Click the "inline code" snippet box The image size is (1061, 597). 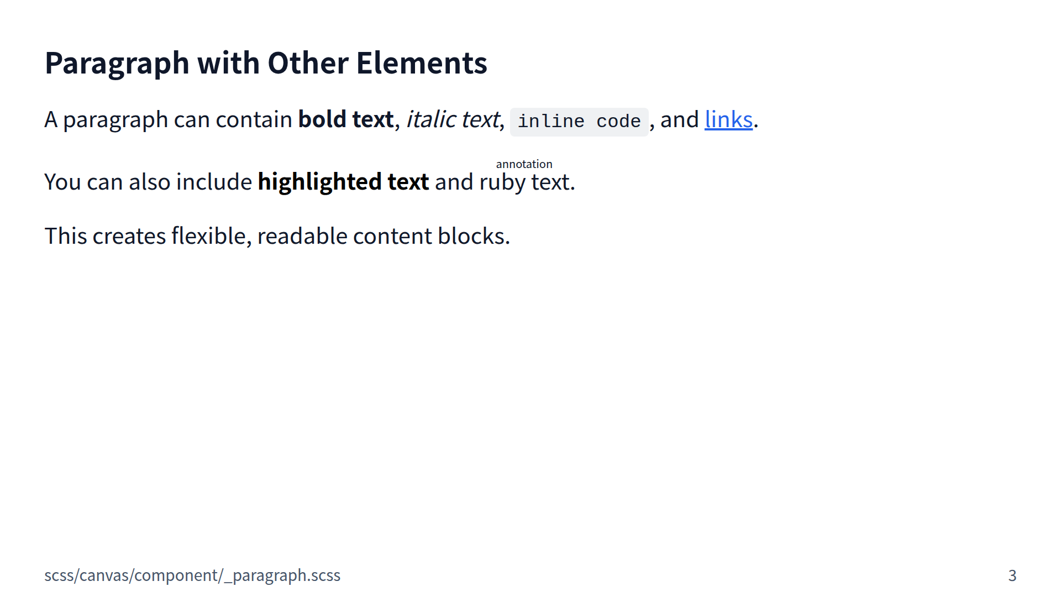click(x=579, y=122)
